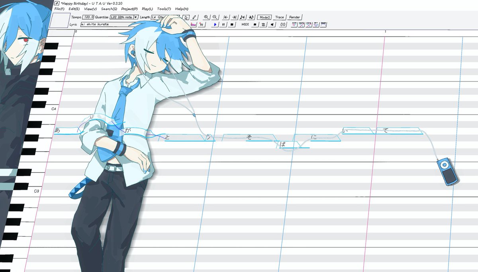
Task: Click the insert note icon
Action: pos(194,24)
